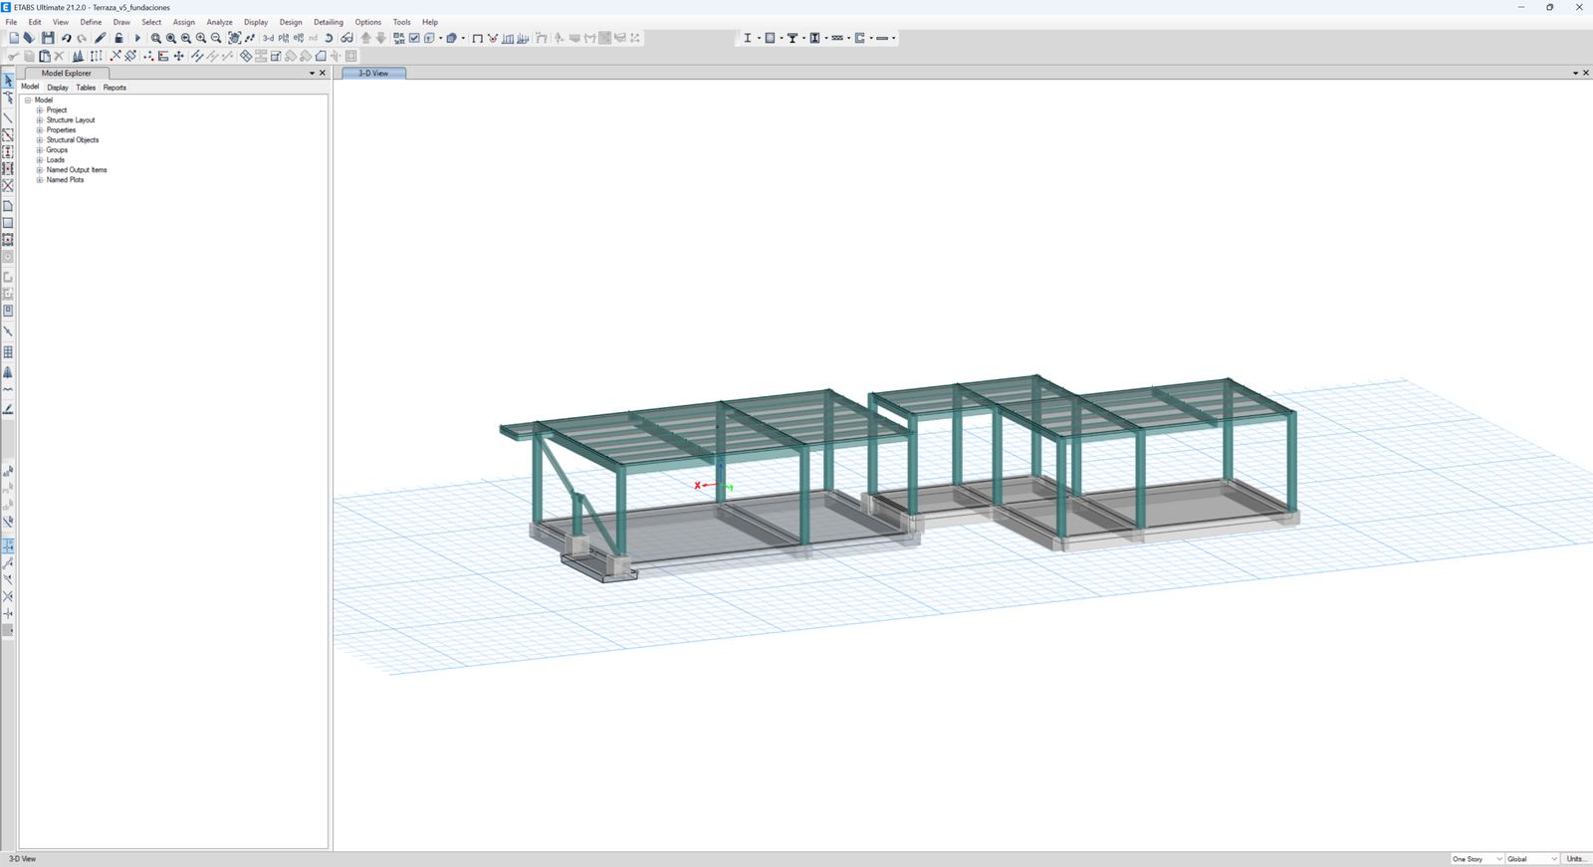
Task: Click the Rotate 3D view icon
Action: 329,38
